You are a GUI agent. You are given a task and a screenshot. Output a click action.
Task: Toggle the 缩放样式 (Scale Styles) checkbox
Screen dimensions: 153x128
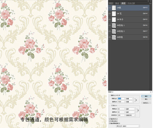(x=110, y=119)
